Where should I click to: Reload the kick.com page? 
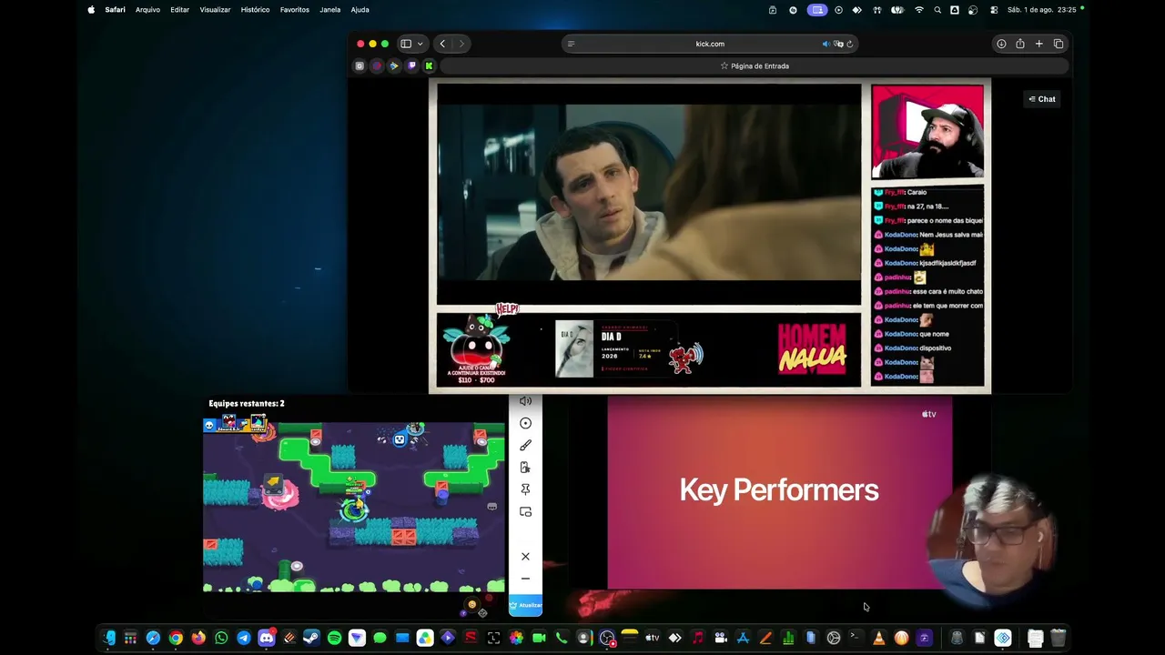point(849,44)
